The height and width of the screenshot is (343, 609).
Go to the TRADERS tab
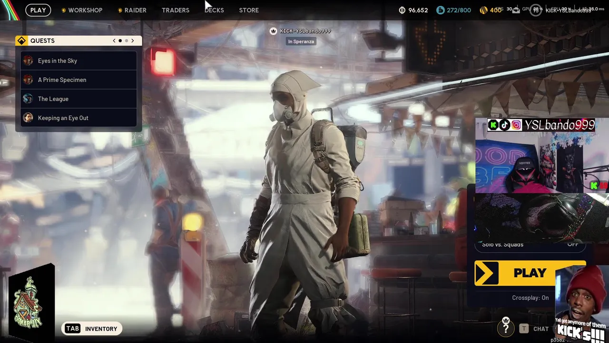pyautogui.click(x=176, y=10)
